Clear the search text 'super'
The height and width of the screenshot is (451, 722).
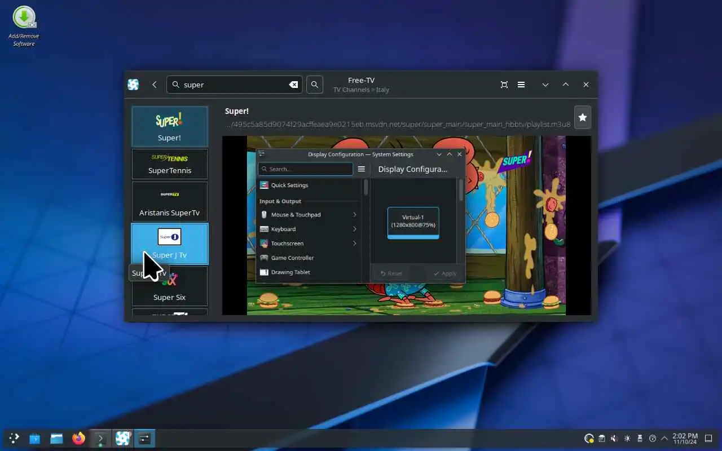coord(293,85)
